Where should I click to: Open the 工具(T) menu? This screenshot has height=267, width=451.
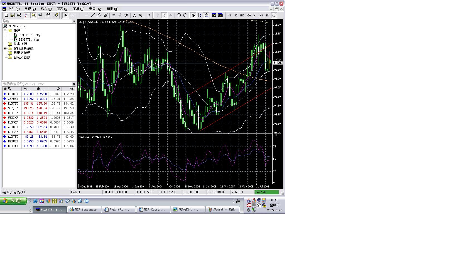click(x=78, y=9)
